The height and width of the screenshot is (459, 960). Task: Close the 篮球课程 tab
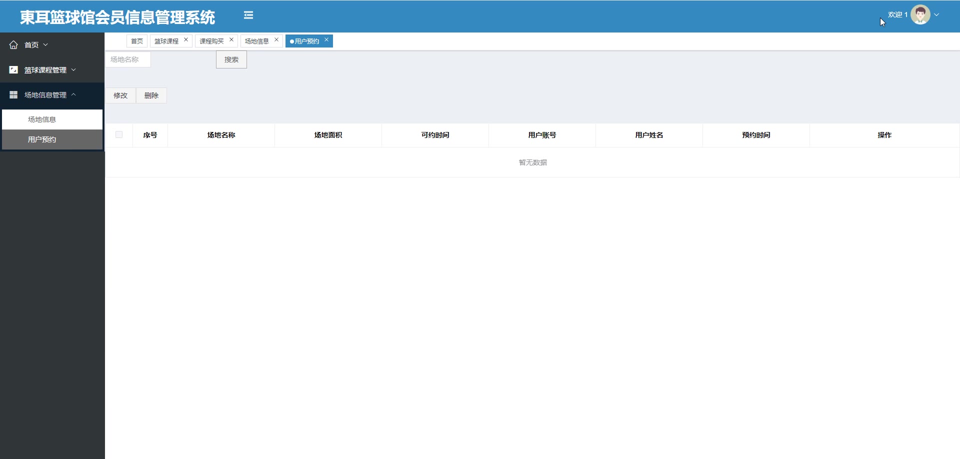click(x=186, y=40)
